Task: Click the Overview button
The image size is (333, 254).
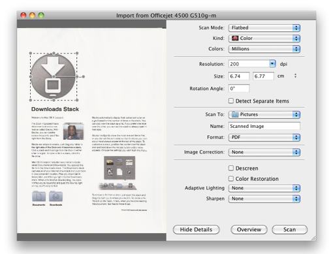Action: 249,230
